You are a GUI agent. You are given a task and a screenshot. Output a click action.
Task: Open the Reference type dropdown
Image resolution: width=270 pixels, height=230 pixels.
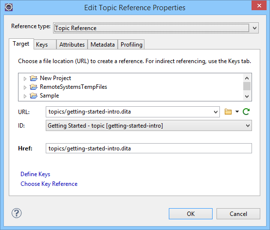(x=156, y=28)
